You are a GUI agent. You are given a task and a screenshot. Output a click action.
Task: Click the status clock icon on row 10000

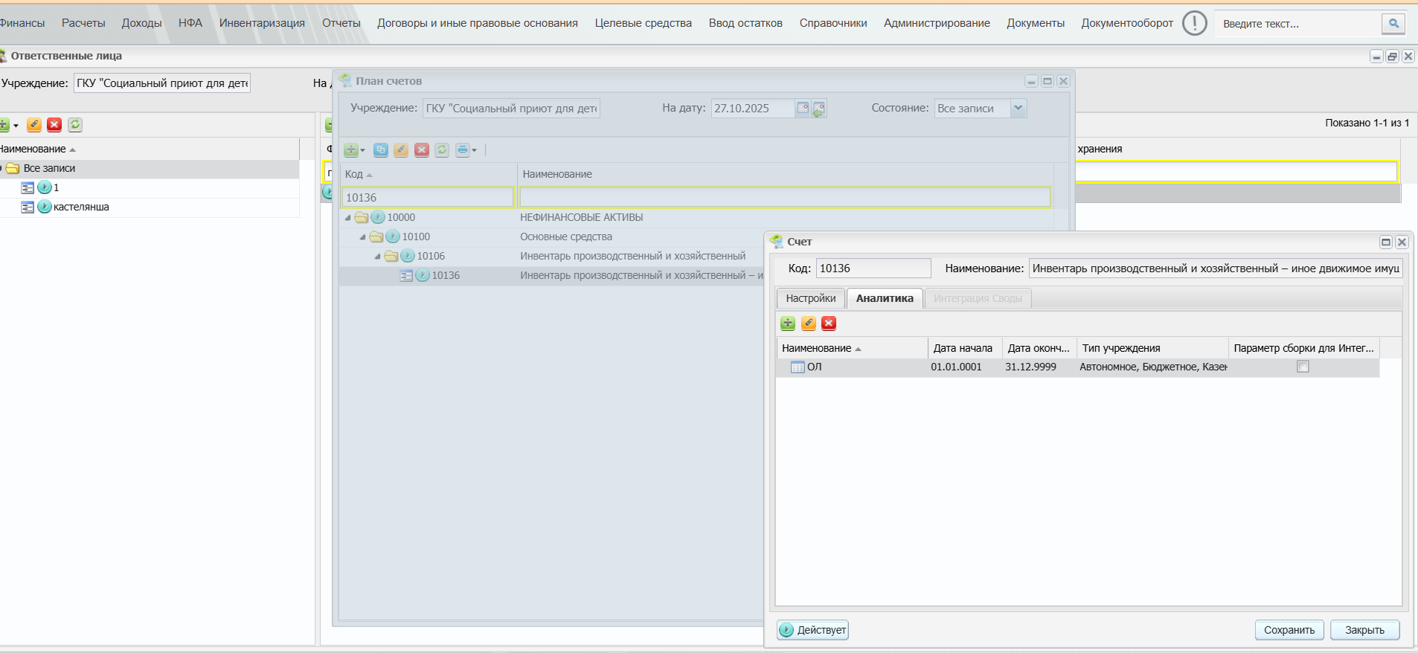tap(378, 217)
